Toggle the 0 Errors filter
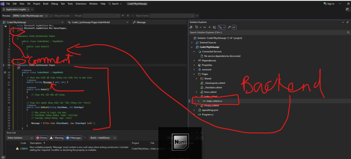 [42, 138]
